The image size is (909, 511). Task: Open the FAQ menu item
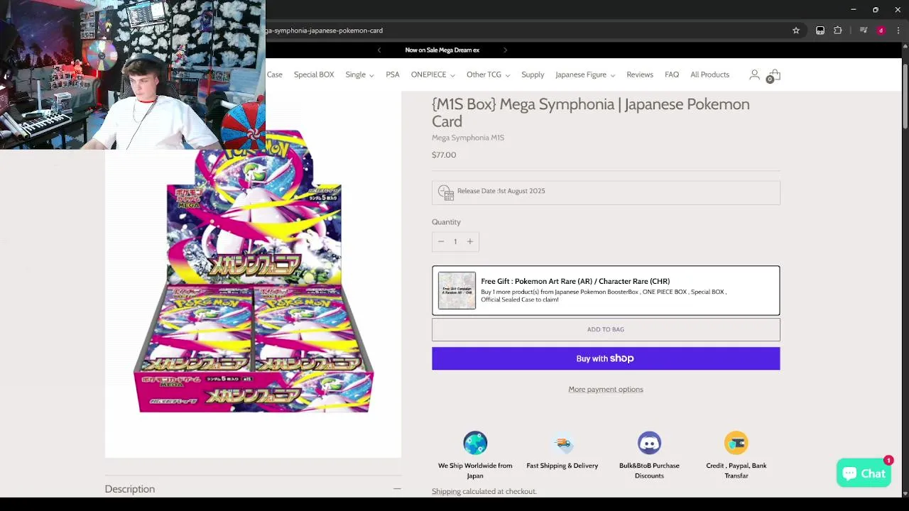coord(672,75)
